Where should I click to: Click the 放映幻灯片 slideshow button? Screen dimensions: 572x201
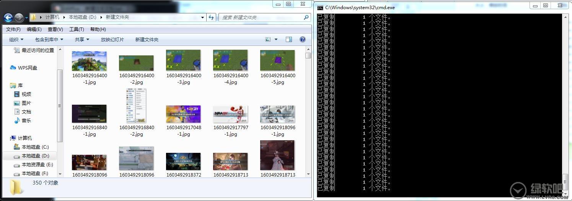(x=112, y=39)
